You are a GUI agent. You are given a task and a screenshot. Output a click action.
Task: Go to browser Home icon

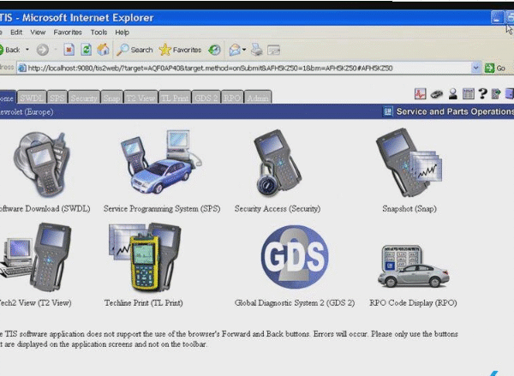click(x=104, y=50)
